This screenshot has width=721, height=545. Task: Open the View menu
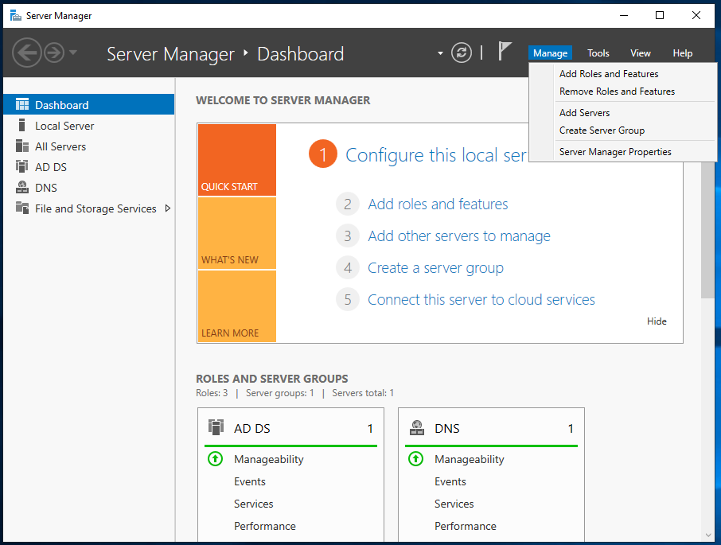[x=640, y=53]
